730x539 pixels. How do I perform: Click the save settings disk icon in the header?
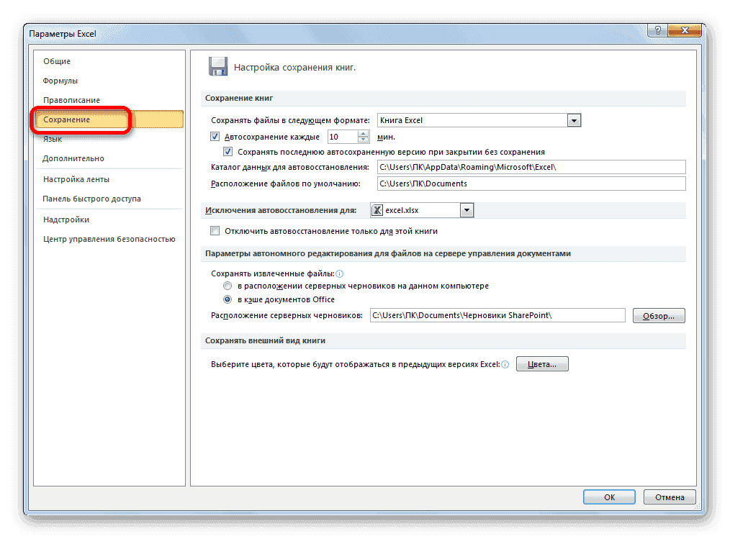tap(218, 65)
